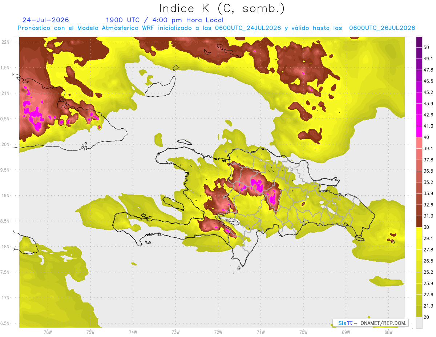
Task: Click the '46.5' colorbar value
Action: [x=428, y=81]
